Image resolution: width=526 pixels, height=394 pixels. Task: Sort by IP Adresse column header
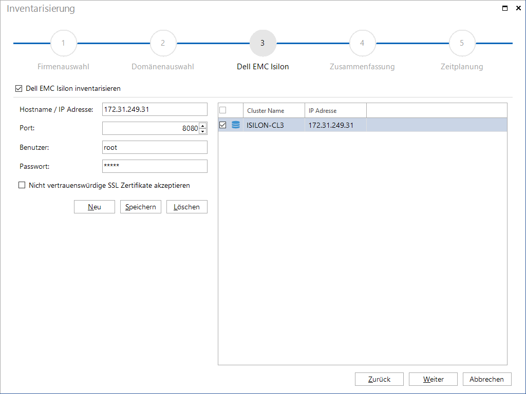point(335,110)
